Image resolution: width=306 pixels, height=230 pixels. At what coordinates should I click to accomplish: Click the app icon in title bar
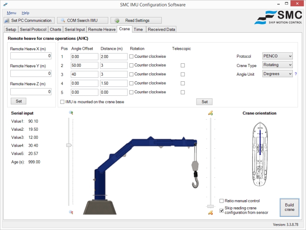6,4
